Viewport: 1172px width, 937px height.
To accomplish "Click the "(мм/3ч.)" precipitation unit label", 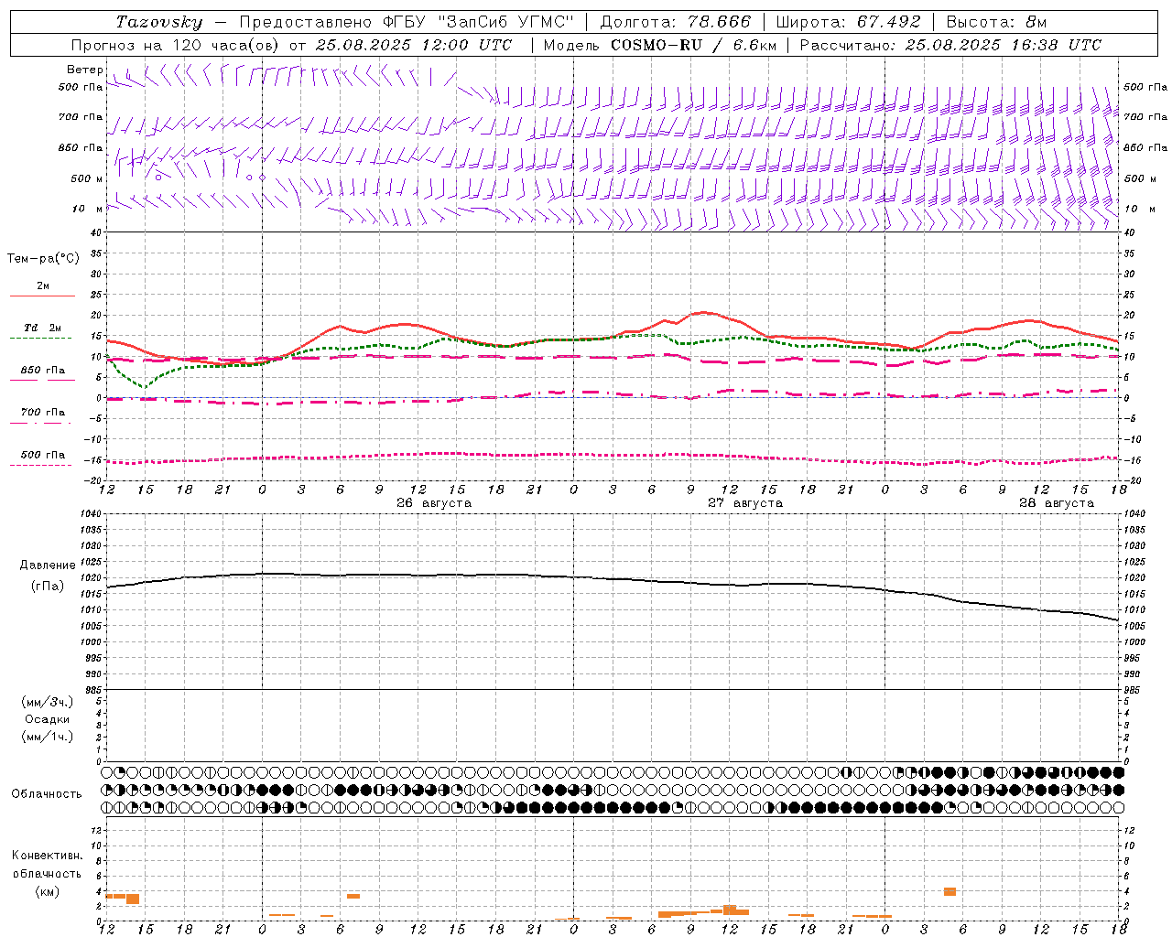I will click(x=48, y=702).
